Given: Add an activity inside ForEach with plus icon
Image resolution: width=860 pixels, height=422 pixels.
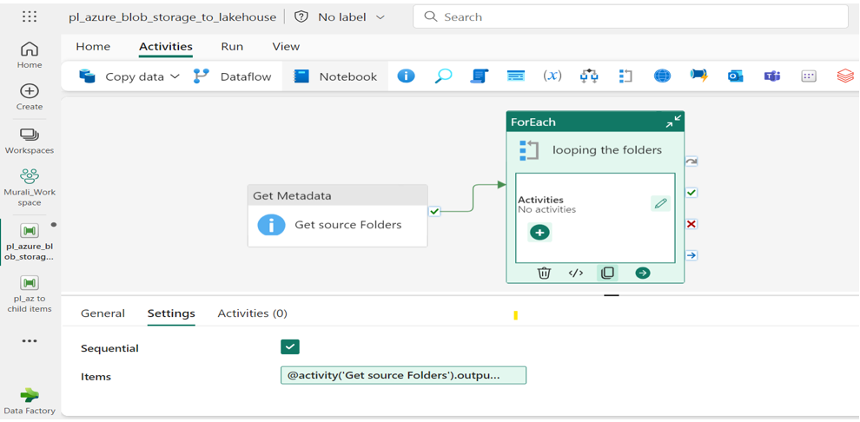Looking at the screenshot, I should pyautogui.click(x=539, y=233).
